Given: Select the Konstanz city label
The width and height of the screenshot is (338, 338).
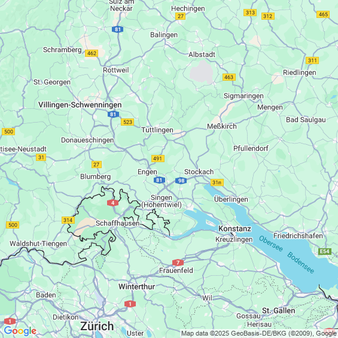Looking at the screenshot, I should [x=235, y=229].
